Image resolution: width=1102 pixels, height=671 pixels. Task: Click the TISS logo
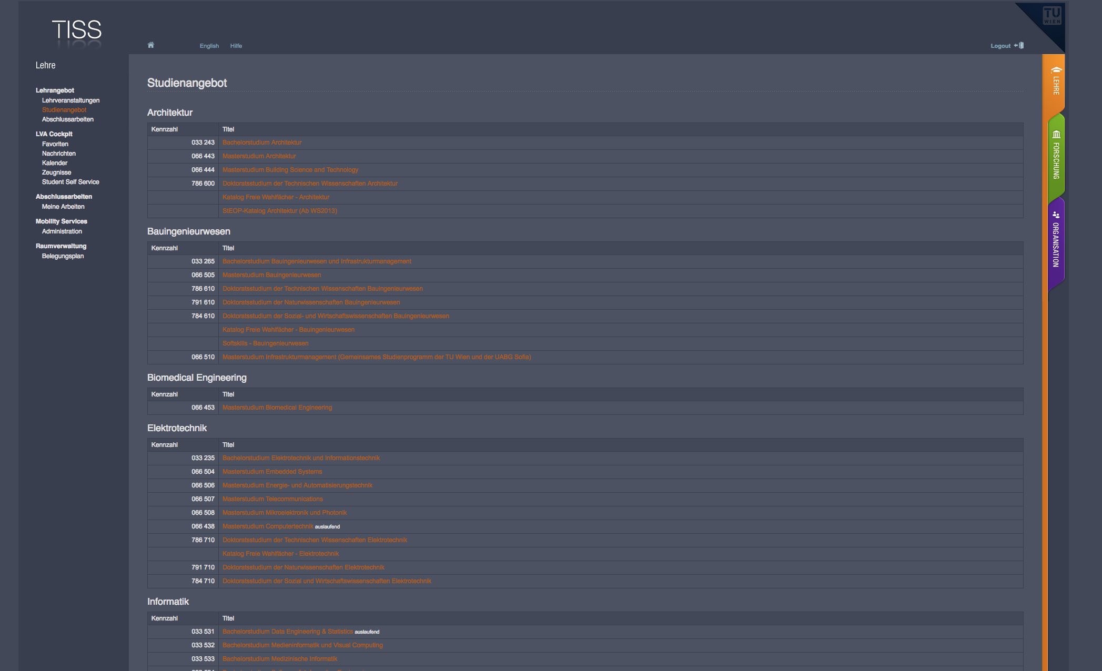(77, 30)
